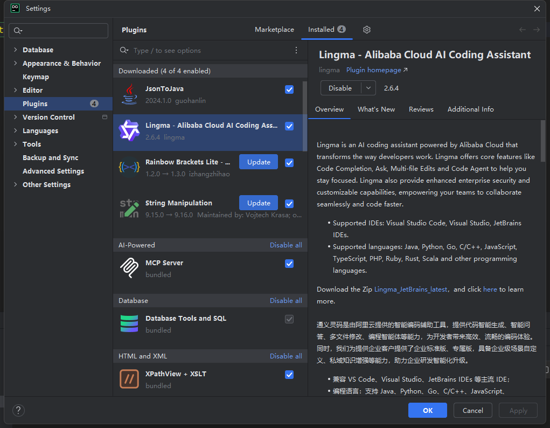Update the String Manipulation plugin

tap(259, 203)
